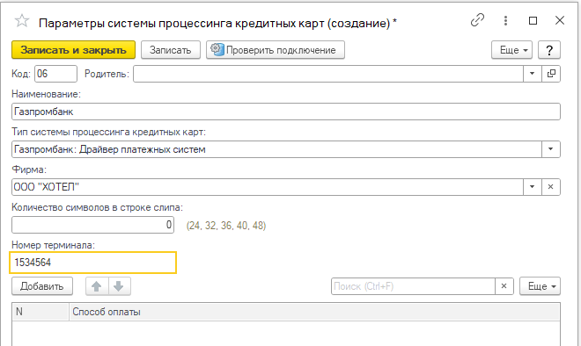
Task: Open the table's Еще menu
Action: pos(540,286)
